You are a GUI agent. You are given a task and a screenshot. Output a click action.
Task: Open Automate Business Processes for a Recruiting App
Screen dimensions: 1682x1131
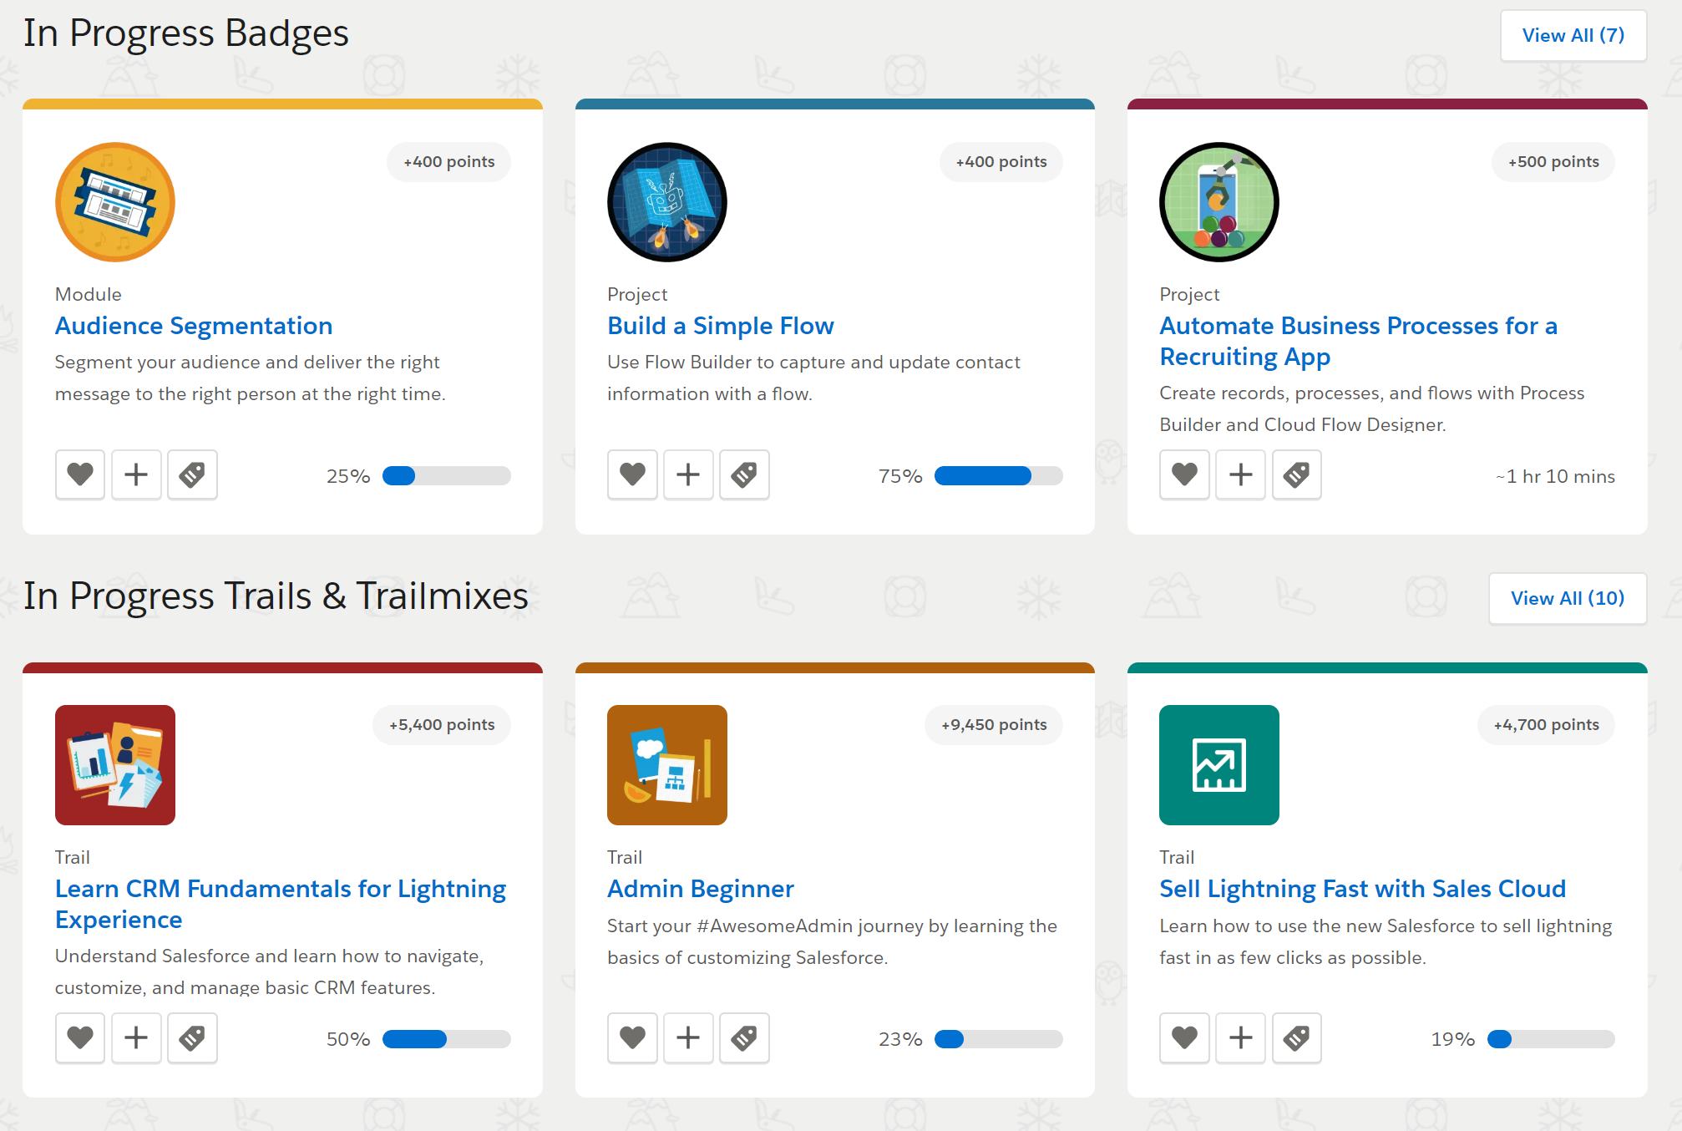(x=1359, y=341)
